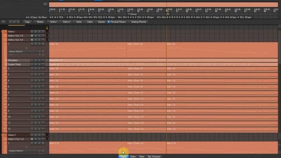Solo Violins I player track 5
The height and width of the screenshot is (158, 281).
[32, 87]
